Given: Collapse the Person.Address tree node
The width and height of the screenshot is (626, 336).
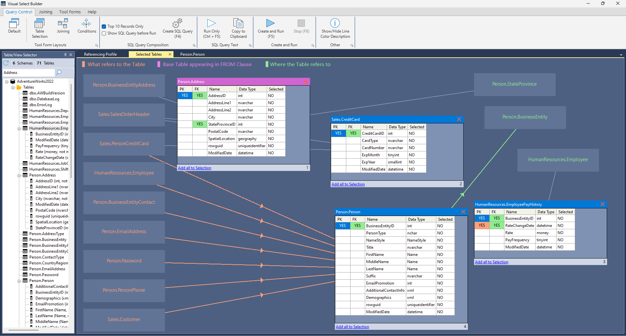Looking at the screenshot, I should point(19,175).
